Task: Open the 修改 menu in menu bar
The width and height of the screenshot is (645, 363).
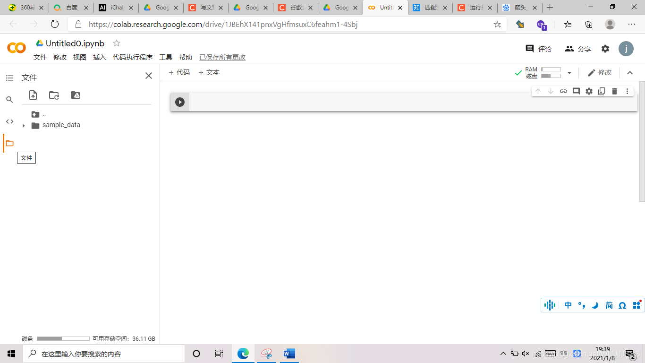Action: click(x=60, y=57)
